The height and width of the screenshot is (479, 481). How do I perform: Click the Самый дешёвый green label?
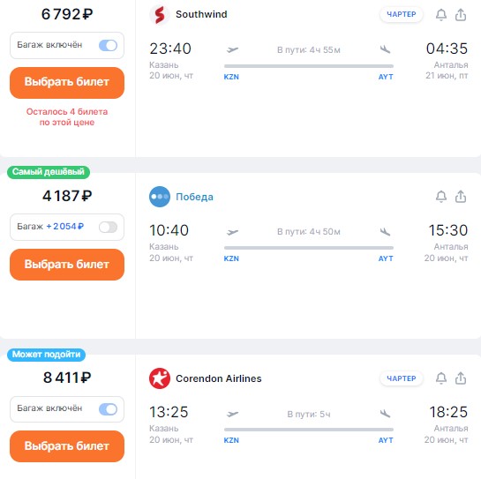[49, 172]
